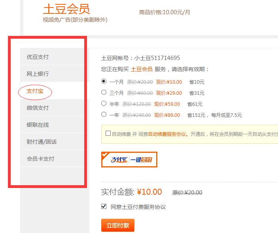This screenshot has width=278, height=233.
Task: Click the 视频免广告 subtitle text
Action: point(75,20)
